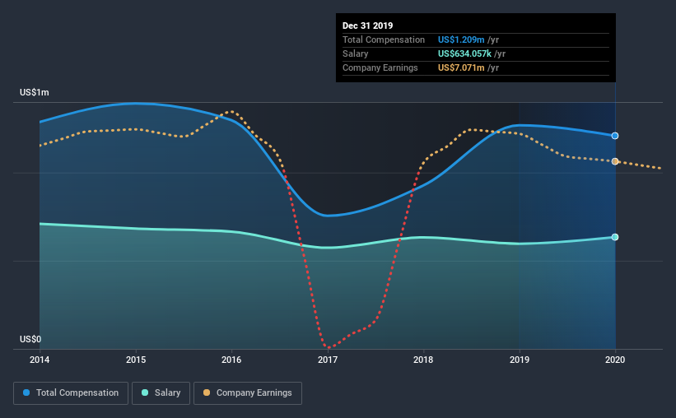Click the Company Earnings tooltip row label
Screen dimensions: 676x418
[x=380, y=67]
